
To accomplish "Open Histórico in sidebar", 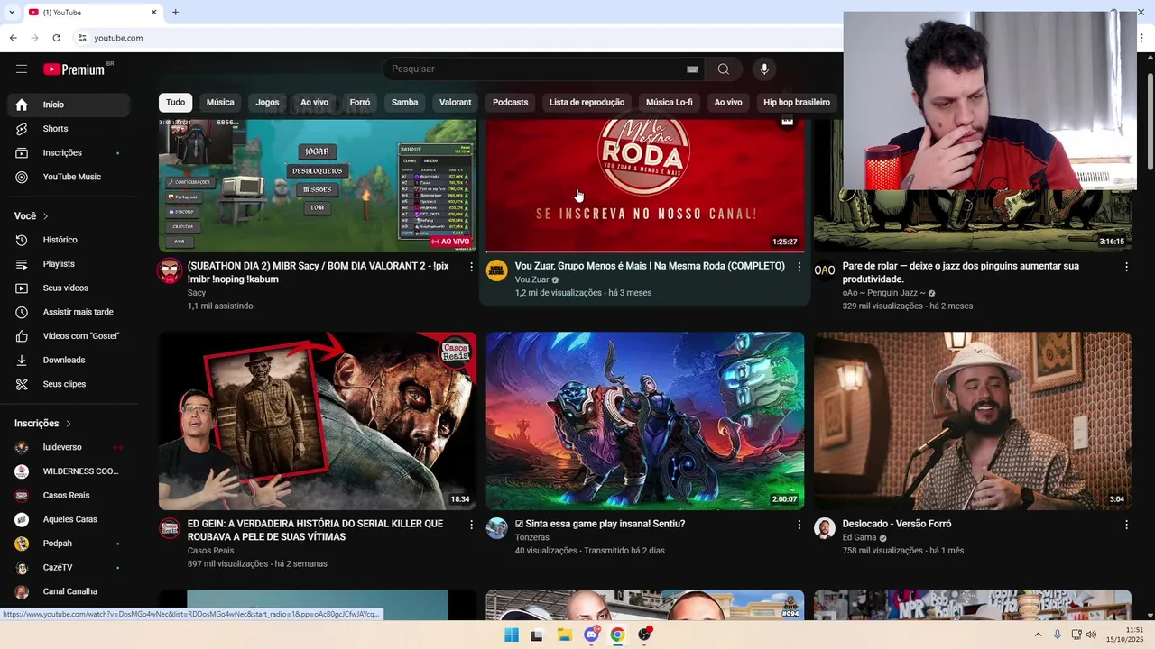I will (69, 240).
